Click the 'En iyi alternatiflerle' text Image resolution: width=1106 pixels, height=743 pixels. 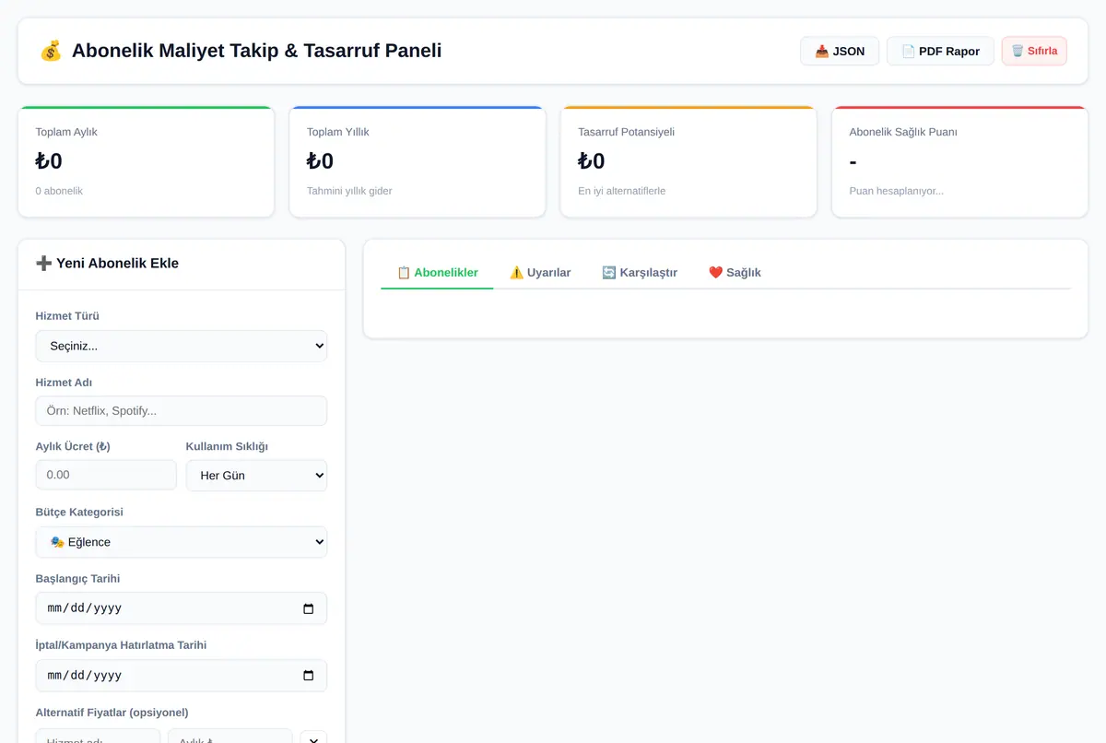[x=622, y=191]
